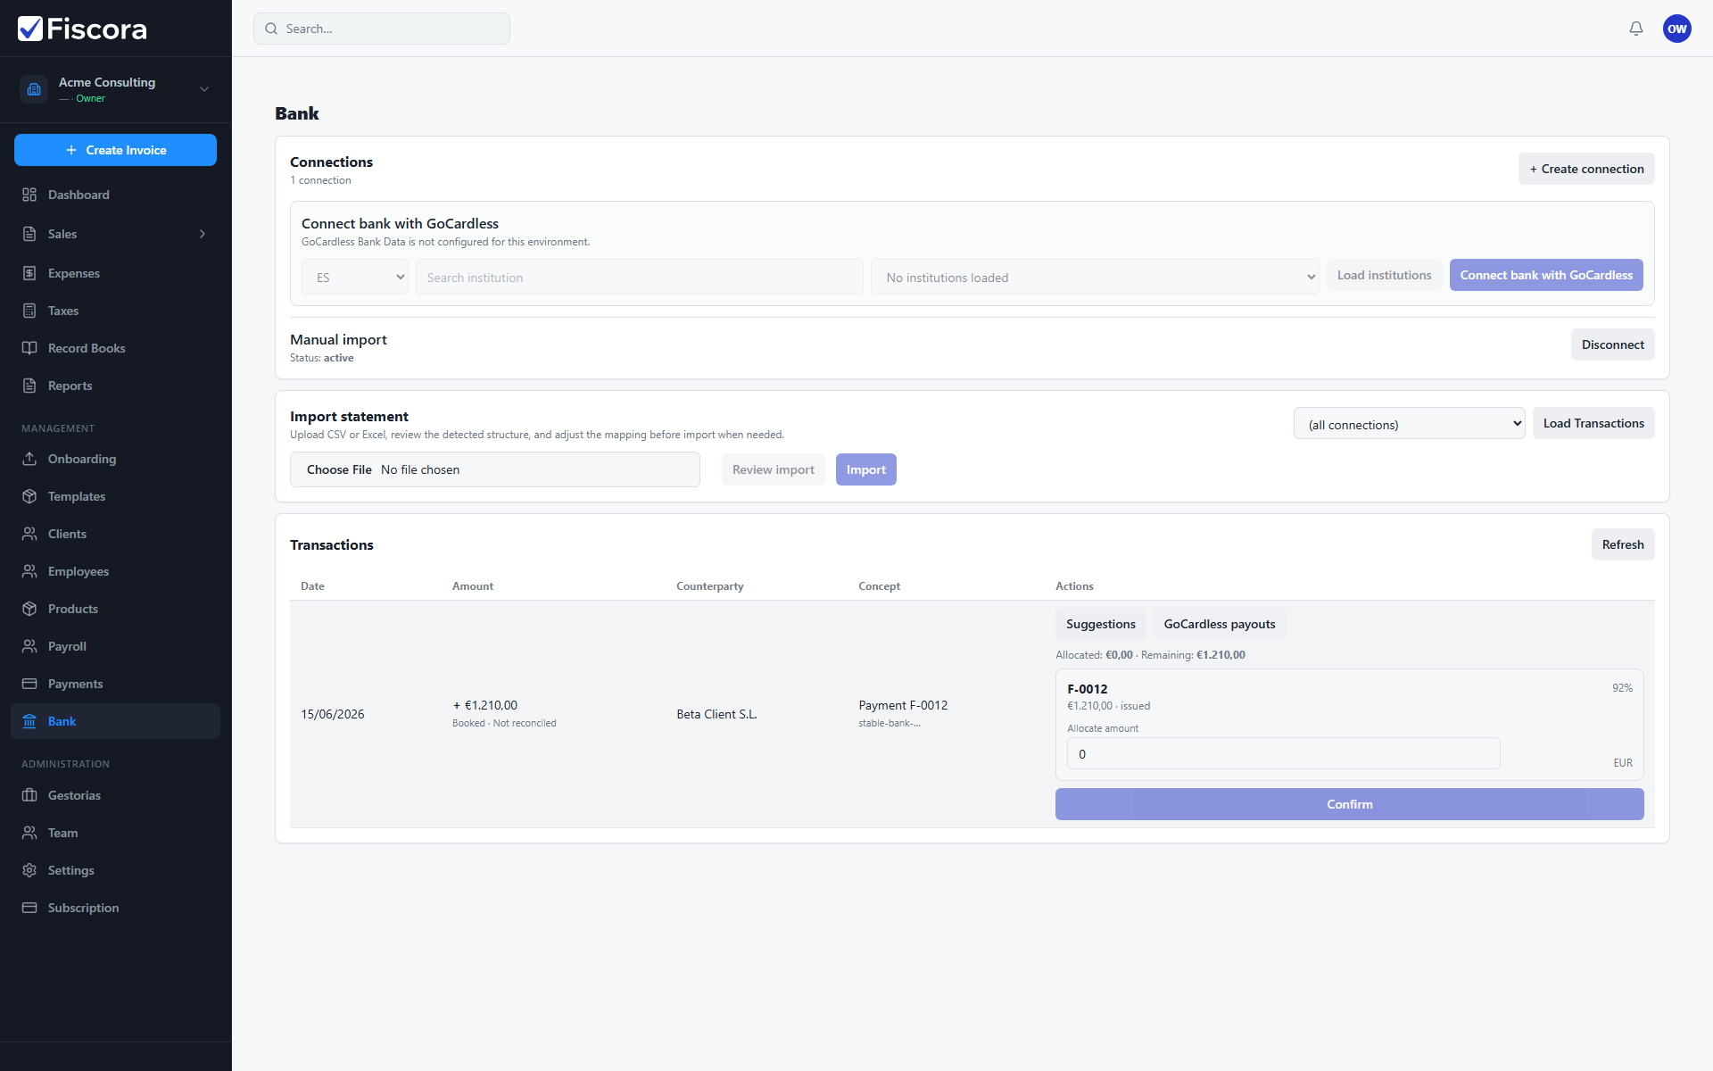Refresh the transactions list
The height and width of the screenshot is (1071, 1713).
tap(1623, 544)
